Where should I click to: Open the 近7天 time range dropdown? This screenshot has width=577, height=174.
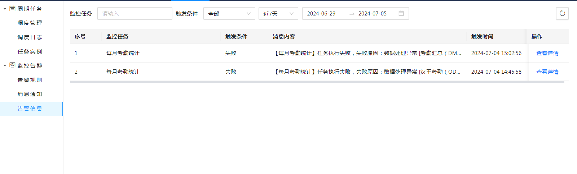[278, 14]
